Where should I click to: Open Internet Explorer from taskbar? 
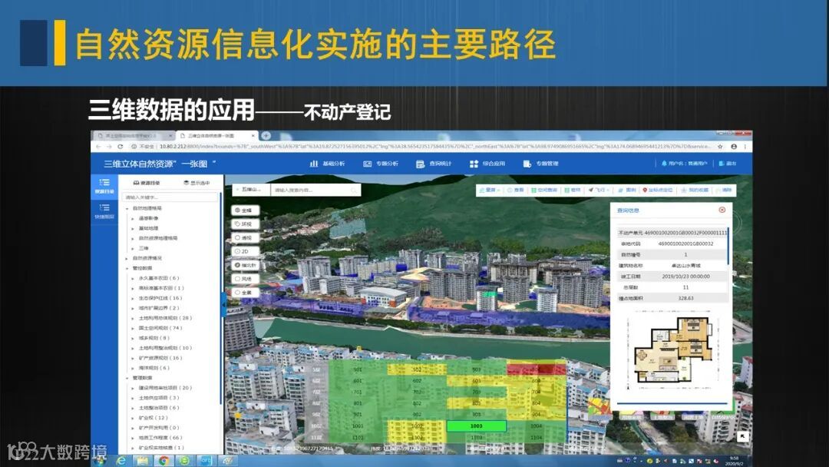click(x=121, y=461)
